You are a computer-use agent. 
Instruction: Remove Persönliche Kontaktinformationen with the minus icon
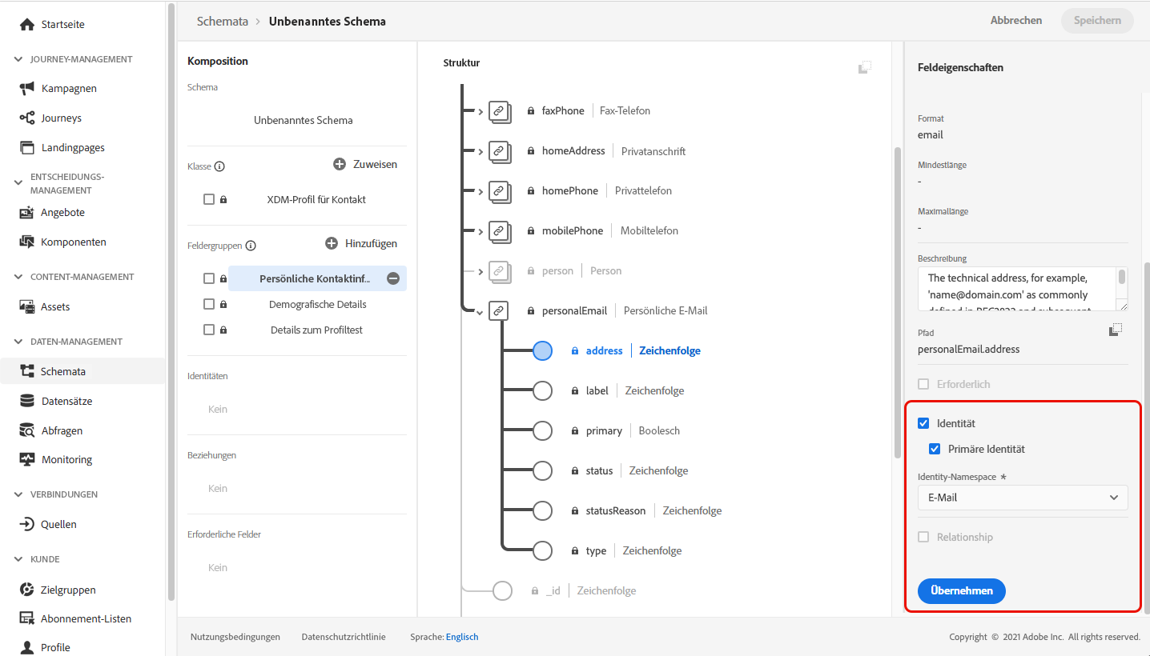pyautogui.click(x=393, y=278)
